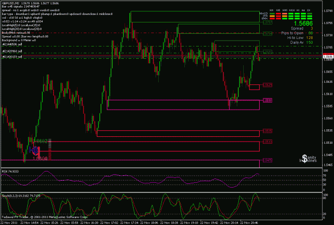Click the '22 Nov 18:38' time axis label

[x=169, y=223]
